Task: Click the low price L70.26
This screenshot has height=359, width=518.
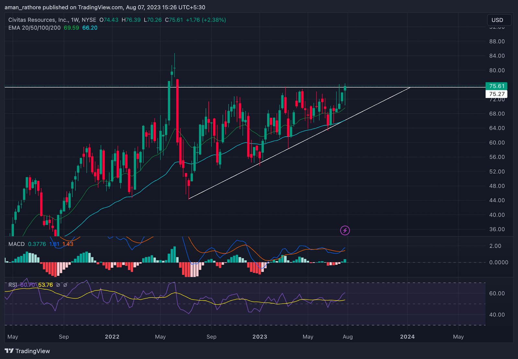Action: 153,20
